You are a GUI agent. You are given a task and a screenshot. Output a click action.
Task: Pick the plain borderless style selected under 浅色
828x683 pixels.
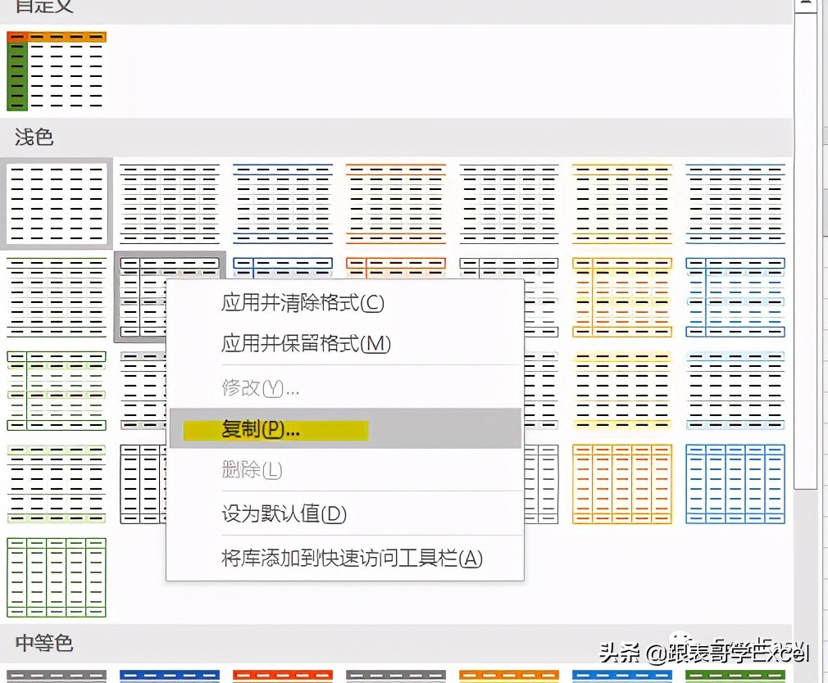[x=57, y=204]
